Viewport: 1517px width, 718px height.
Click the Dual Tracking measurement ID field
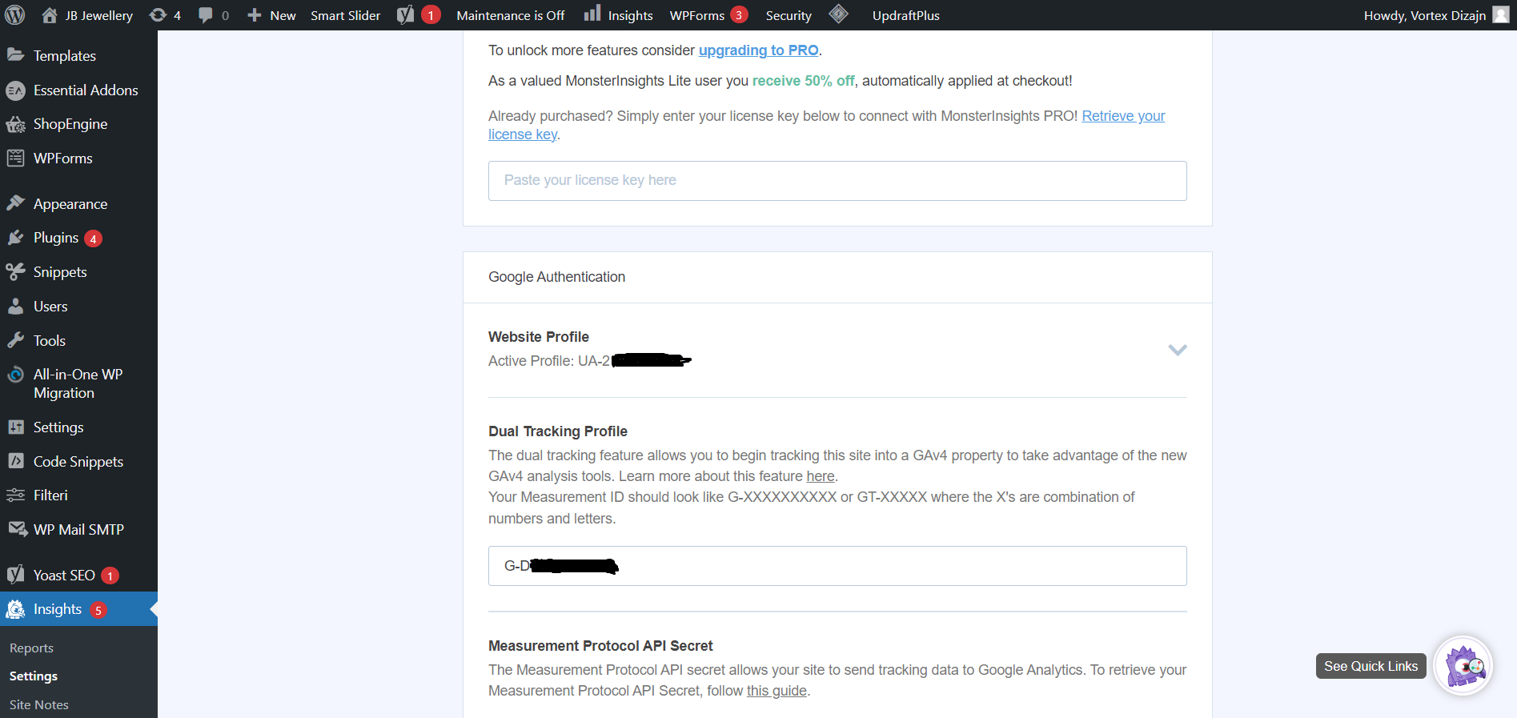tap(837, 566)
